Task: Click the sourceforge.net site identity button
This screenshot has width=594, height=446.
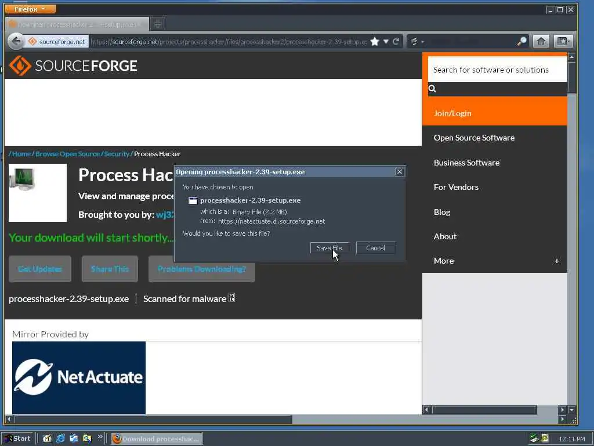Action: pos(57,41)
